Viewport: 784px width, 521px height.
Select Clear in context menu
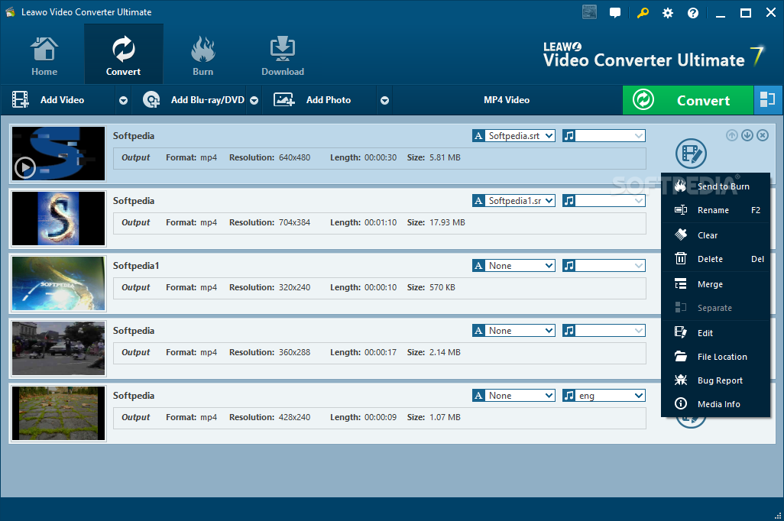715,235
